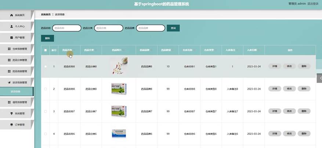322x148 pixels.
Task: Click the 系统管理 sidebar icon
Action: [11, 113]
